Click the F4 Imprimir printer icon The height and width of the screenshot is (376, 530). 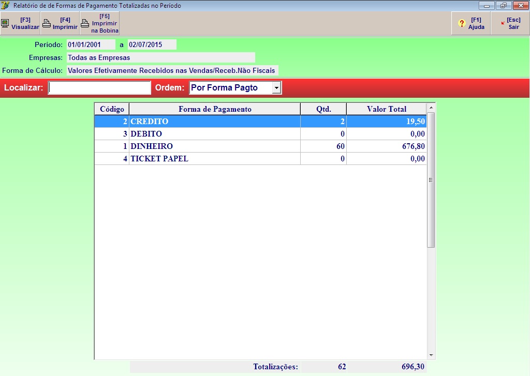point(46,23)
